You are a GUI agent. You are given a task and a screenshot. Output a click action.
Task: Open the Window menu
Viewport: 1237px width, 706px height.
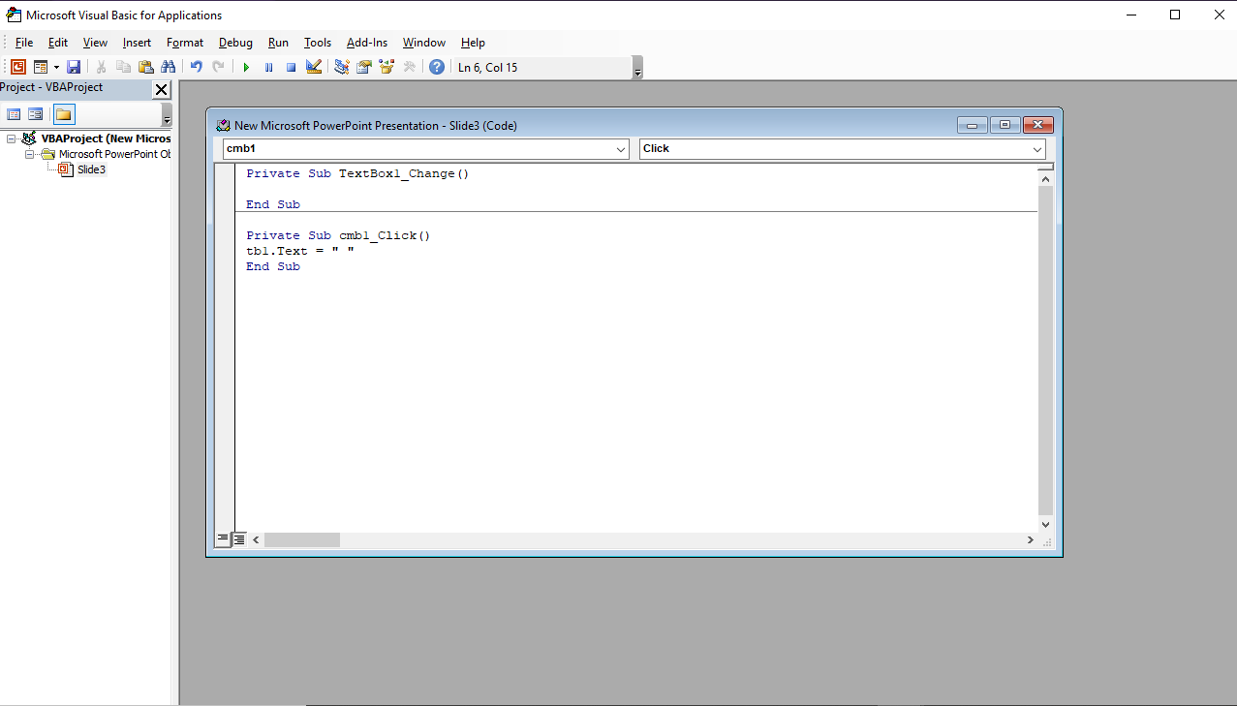click(424, 43)
